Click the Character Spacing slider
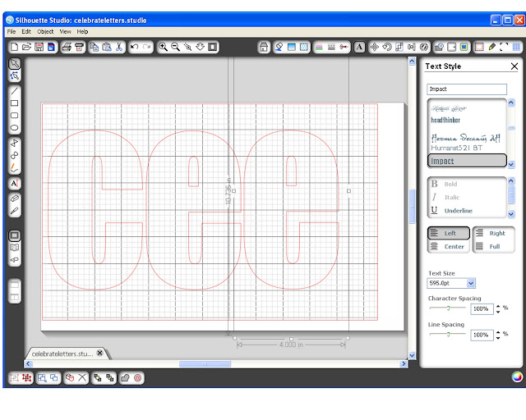526x420 pixels. (448, 308)
